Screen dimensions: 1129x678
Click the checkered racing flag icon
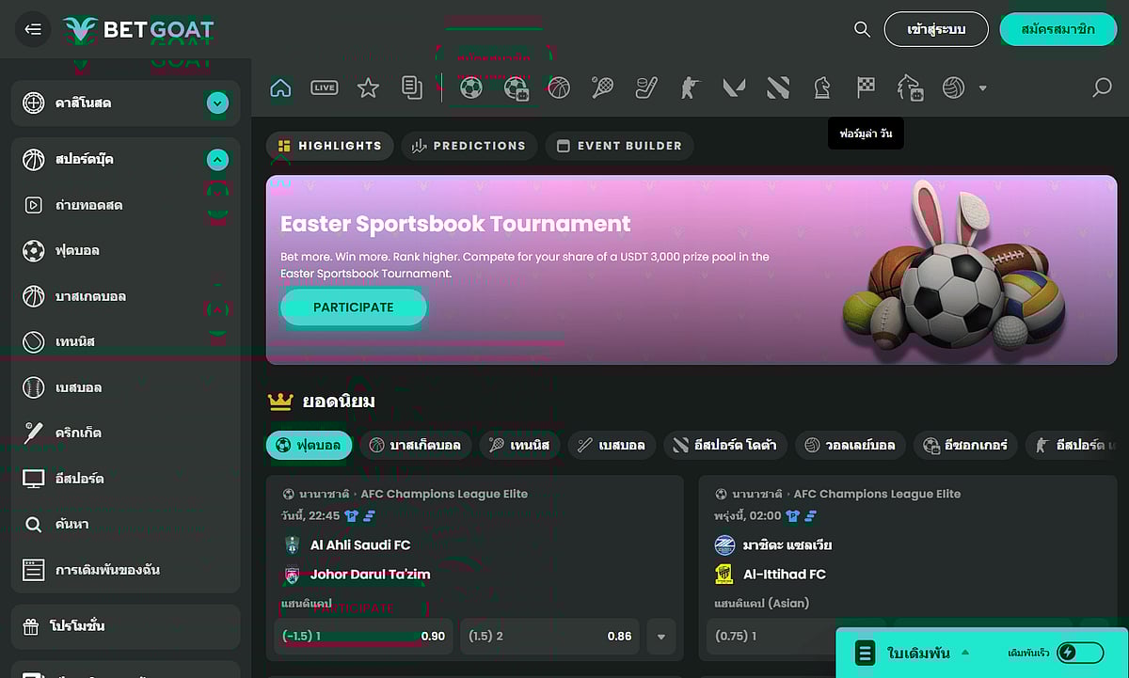865,87
